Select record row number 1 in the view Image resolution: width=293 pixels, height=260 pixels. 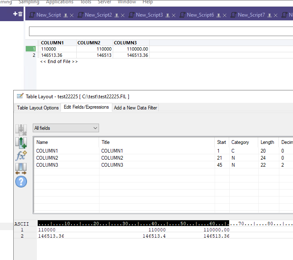31,49
